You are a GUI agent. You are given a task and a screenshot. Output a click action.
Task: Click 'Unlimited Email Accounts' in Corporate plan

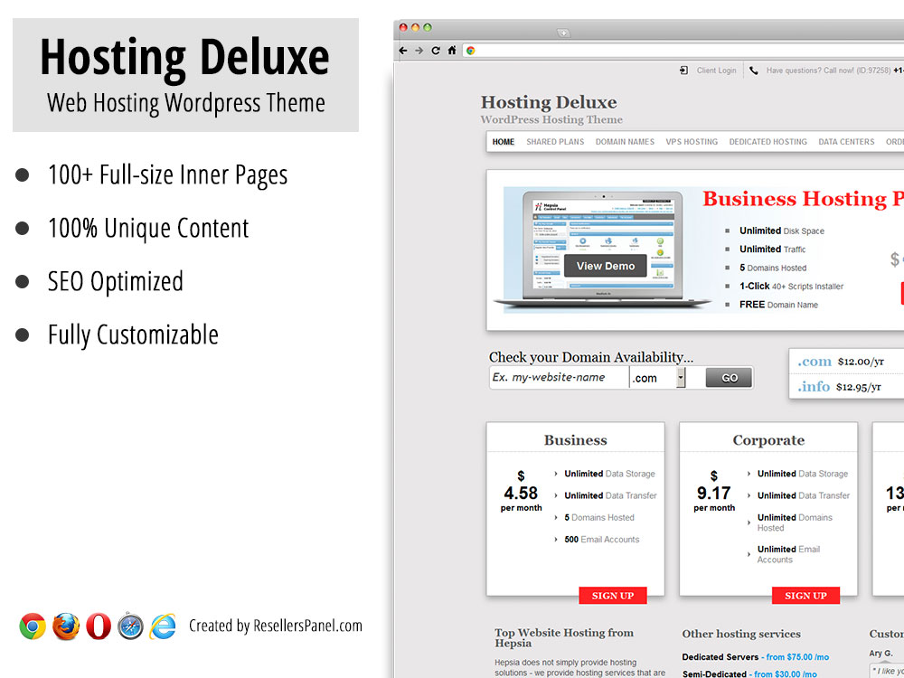coord(788,555)
